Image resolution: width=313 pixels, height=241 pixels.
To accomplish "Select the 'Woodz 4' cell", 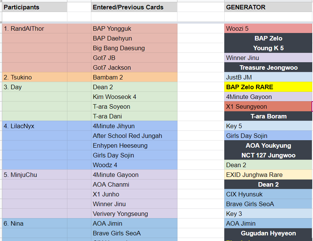I will pos(134,165).
